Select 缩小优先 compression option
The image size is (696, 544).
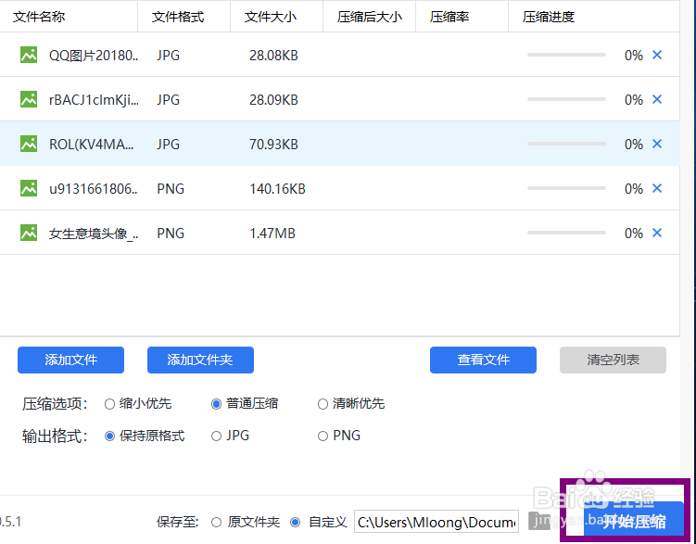[x=109, y=404]
